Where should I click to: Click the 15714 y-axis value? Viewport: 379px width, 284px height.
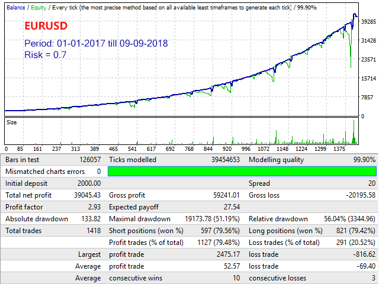[368, 79]
